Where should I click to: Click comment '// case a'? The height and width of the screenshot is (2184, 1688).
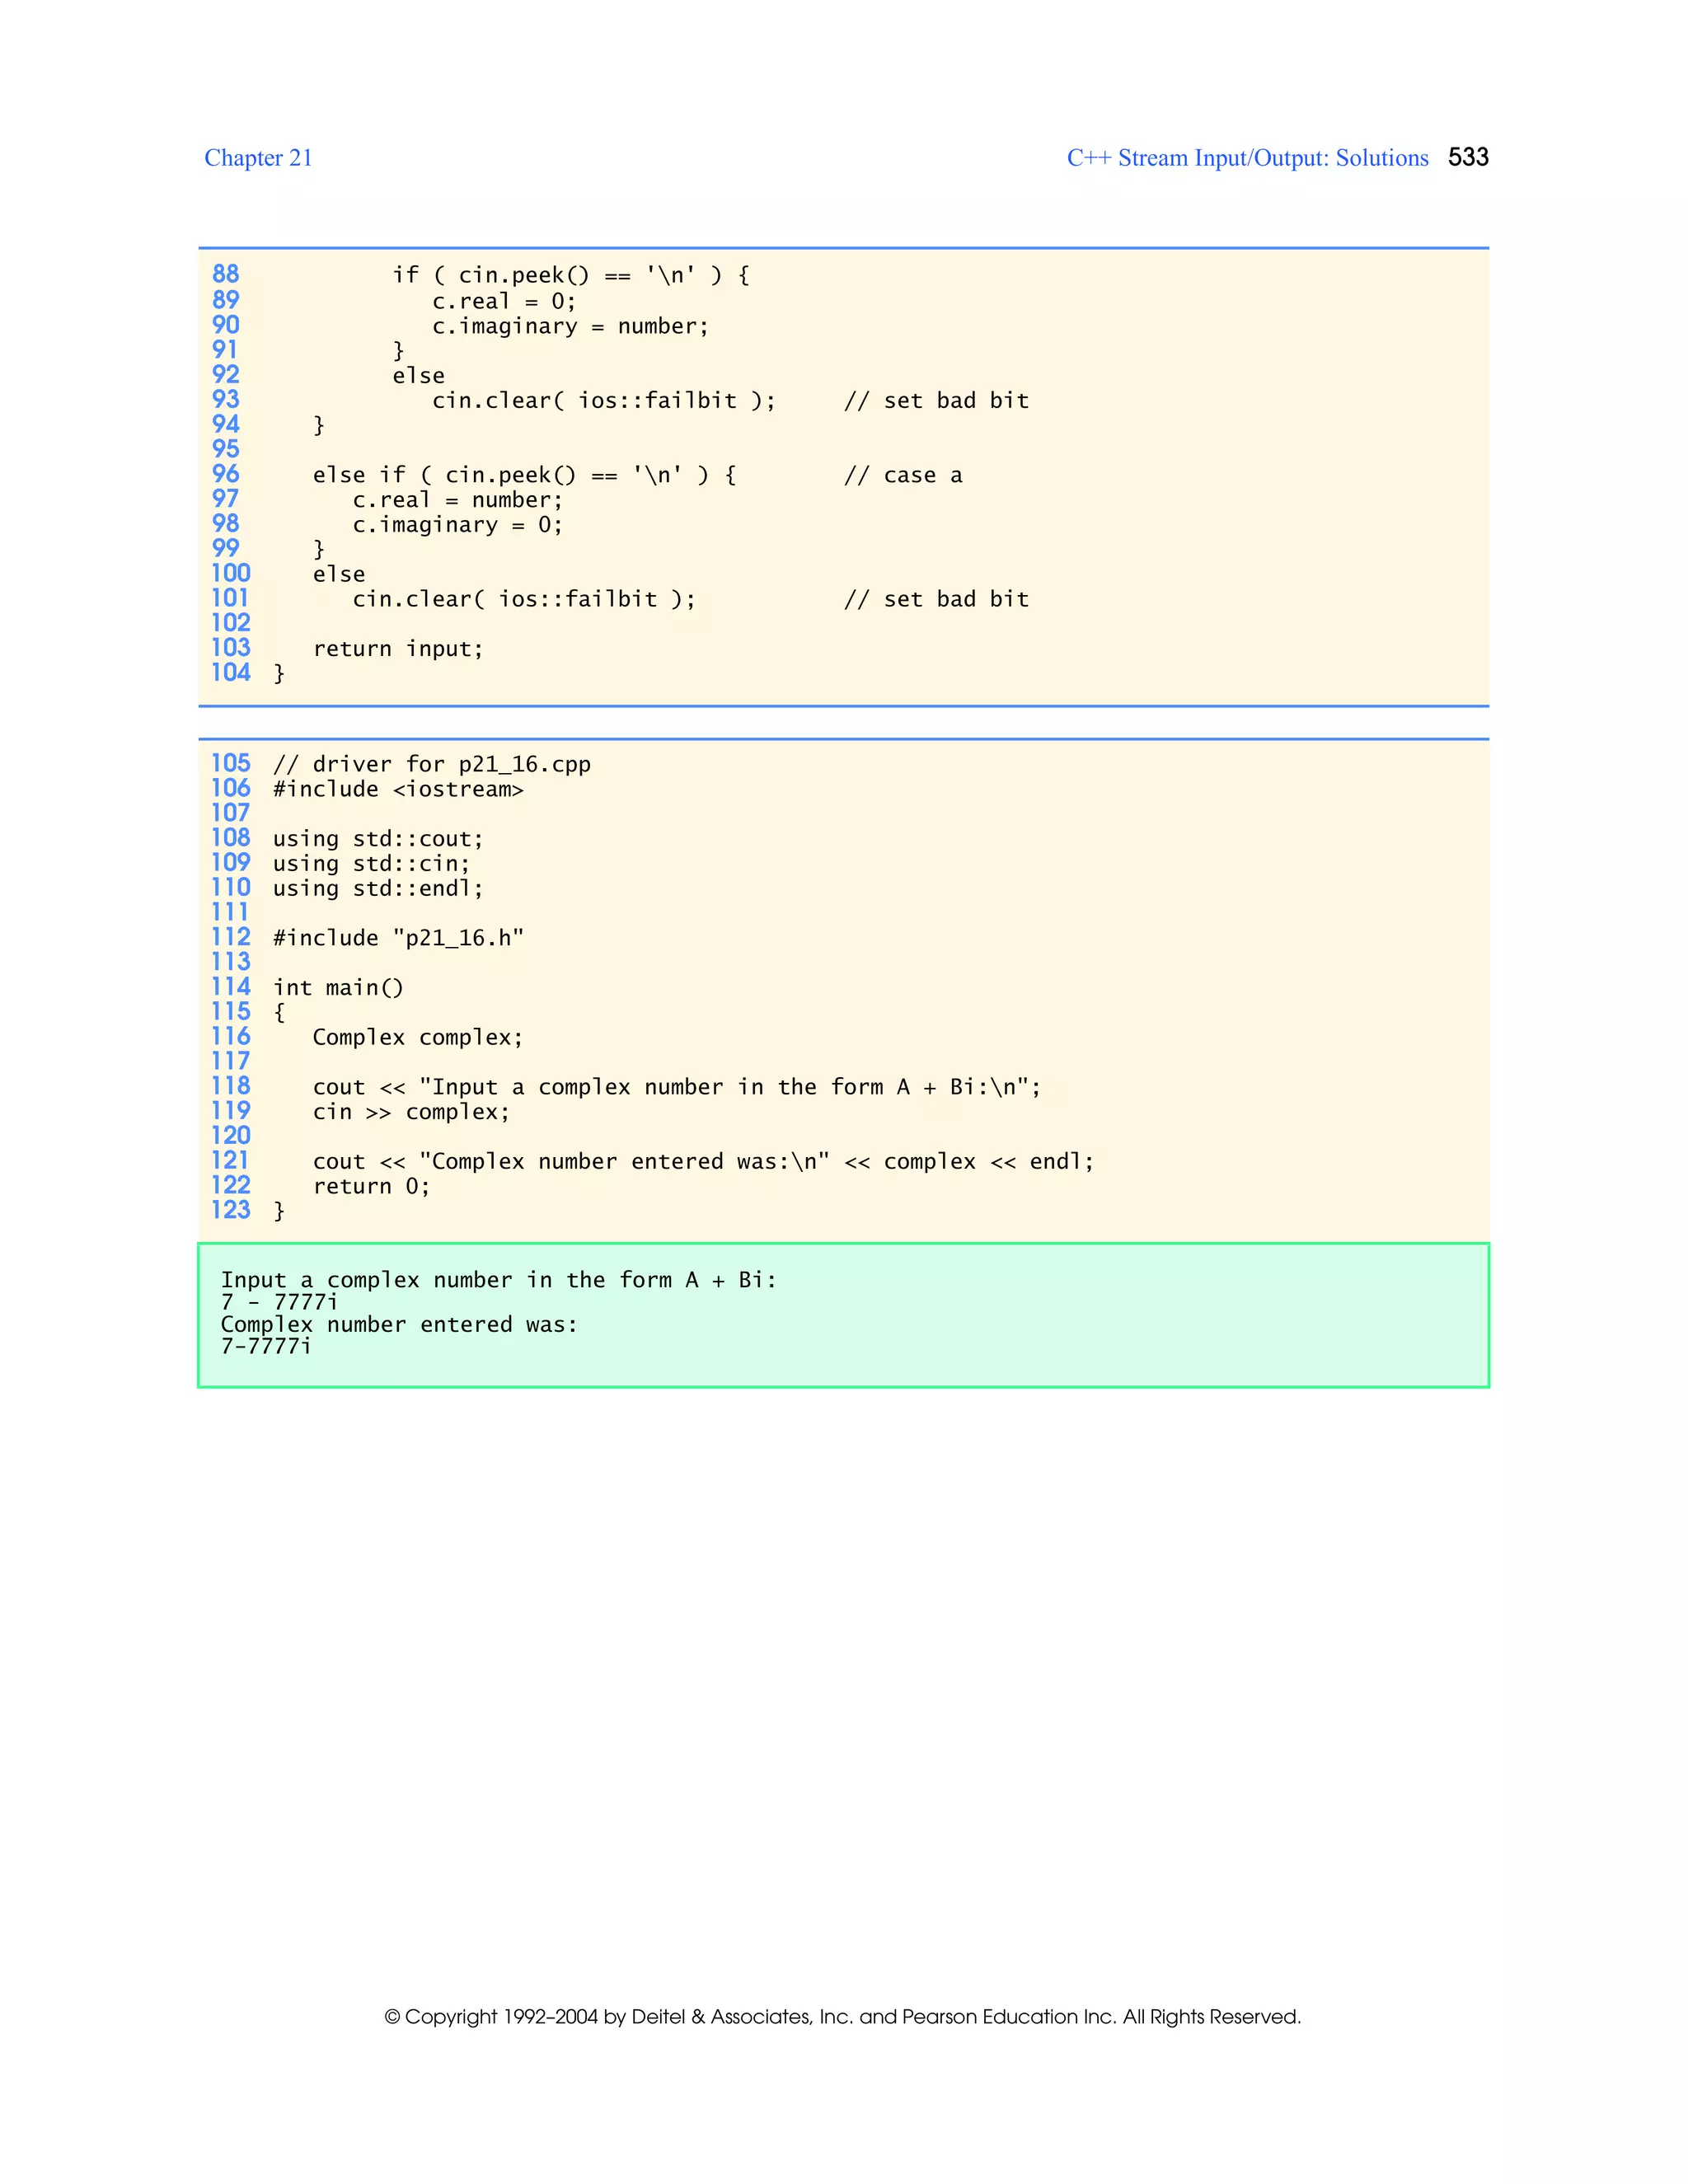click(x=903, y=475)
